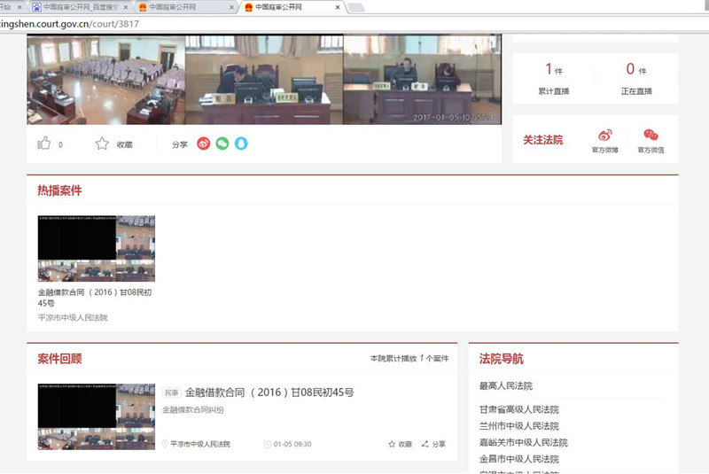Close the active 中国庭审公开网 tab
Viewport: 709px width, 474px height.
click(x=338, y=7)
